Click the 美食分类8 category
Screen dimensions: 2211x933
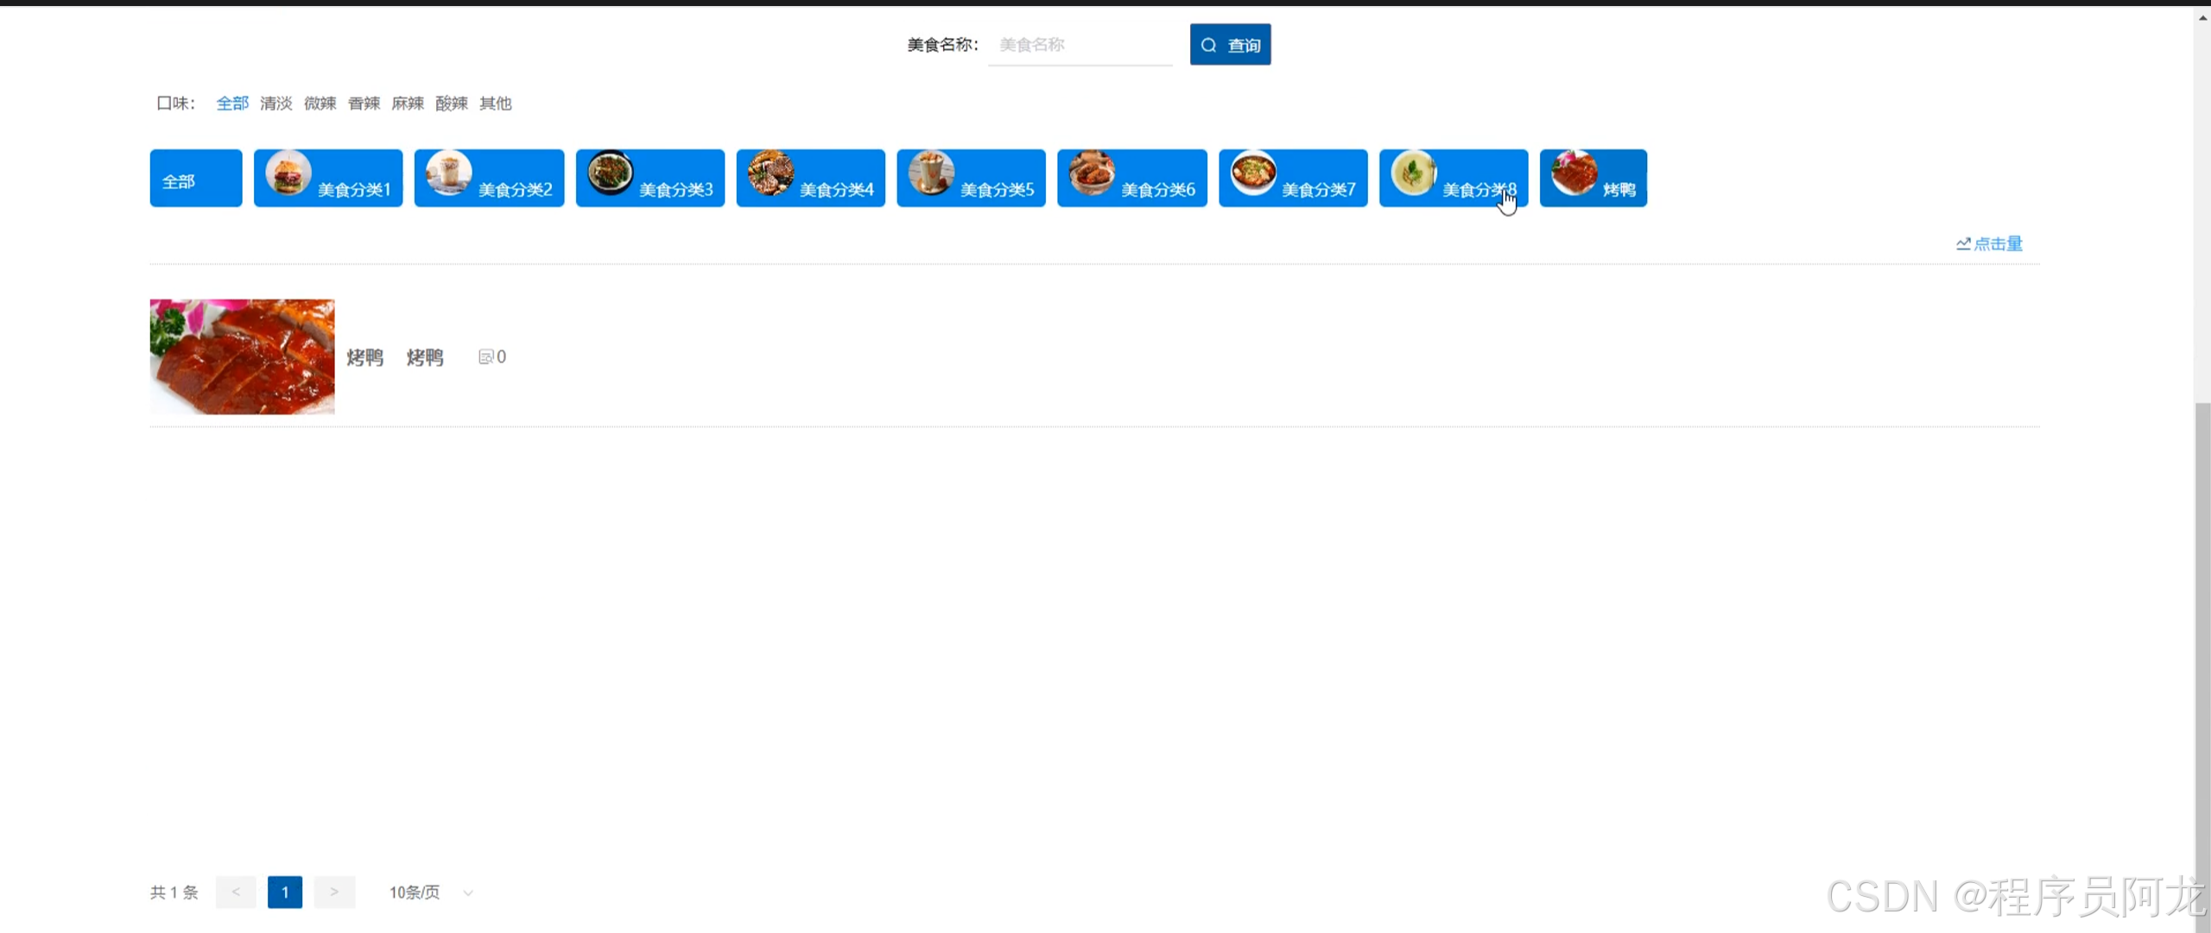1454,178
